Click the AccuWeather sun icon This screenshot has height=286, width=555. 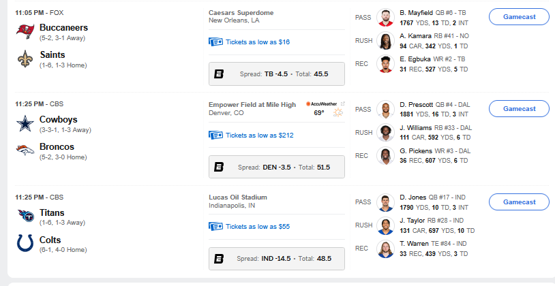[x=337, y=112]
